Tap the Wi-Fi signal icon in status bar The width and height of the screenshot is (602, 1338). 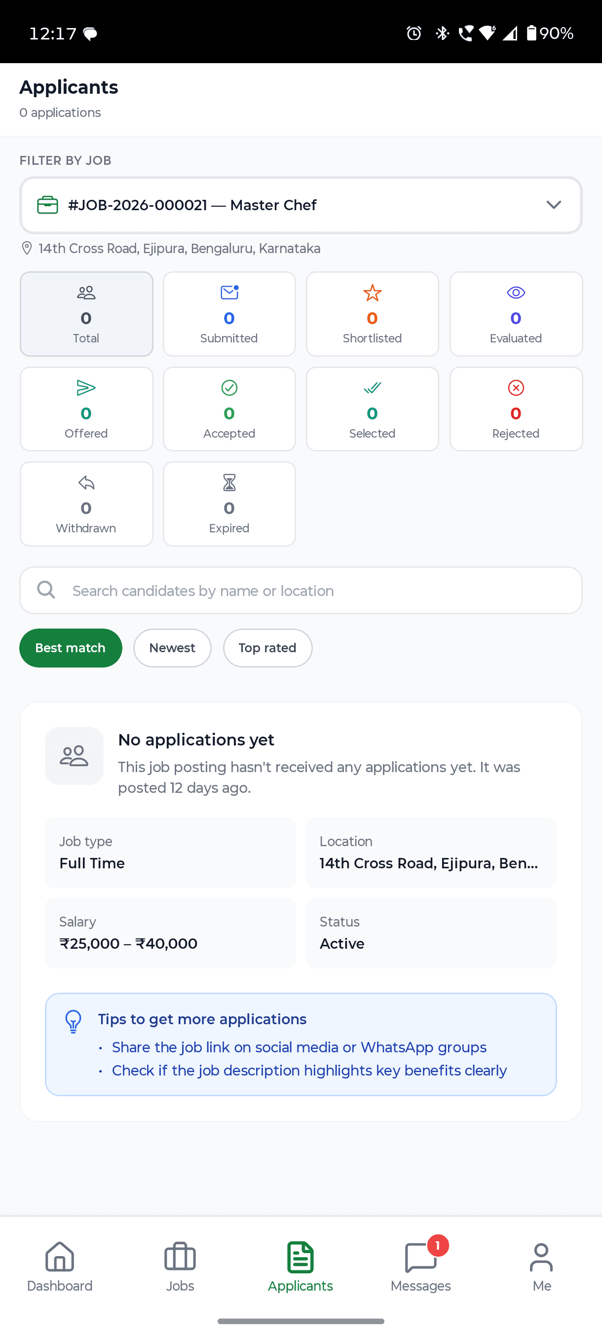coord(487,33)
